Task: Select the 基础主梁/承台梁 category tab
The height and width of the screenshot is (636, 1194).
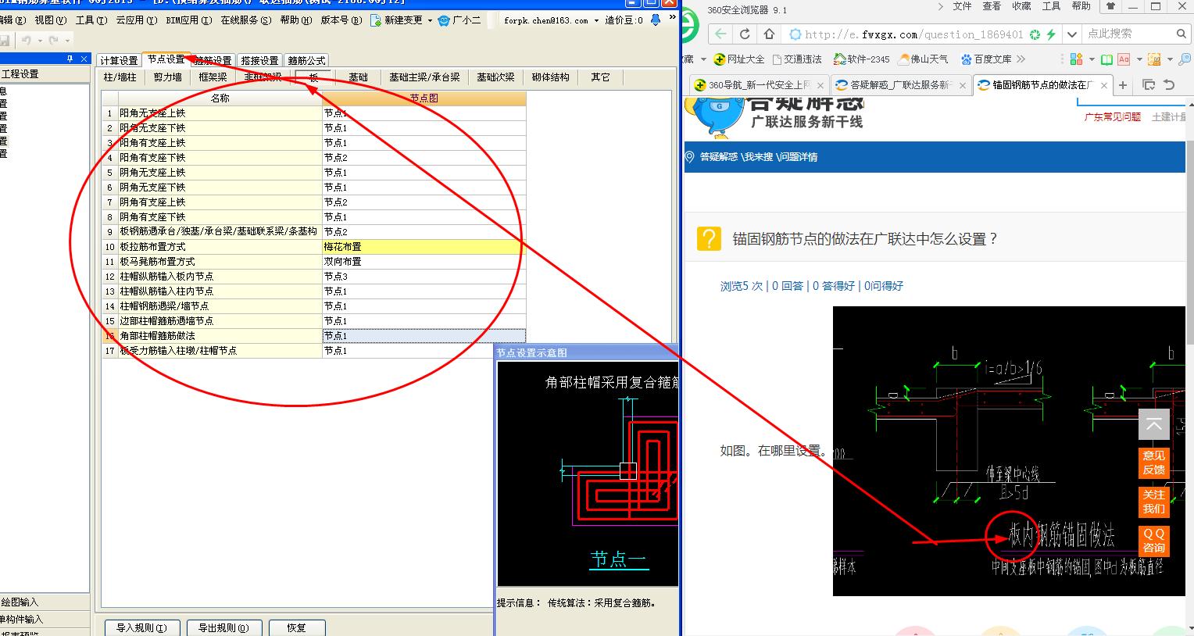Action: point(424,77)
